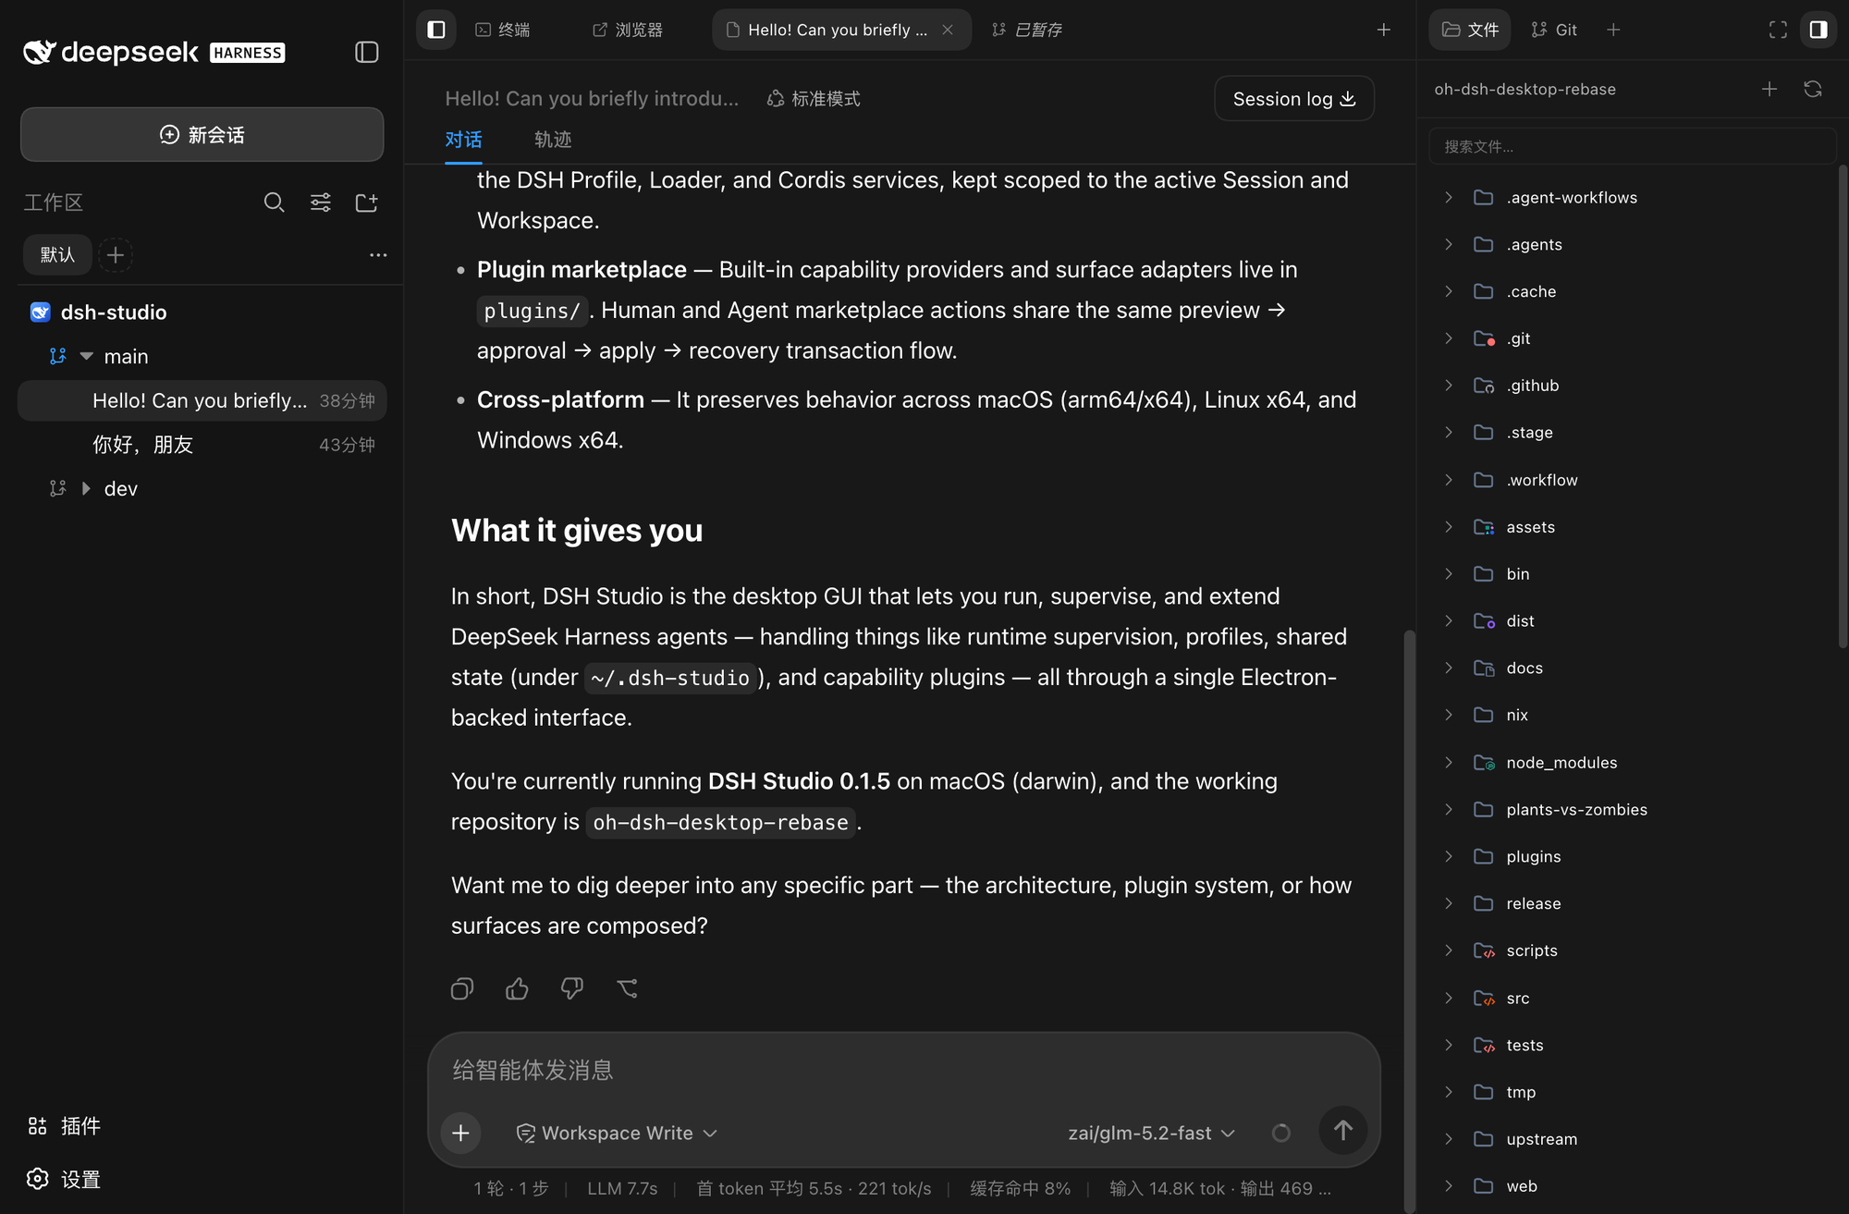Viewport: 1849px width, 1214px height.
Task: Open the 插件 plugins page
Action: (64, 1126)
